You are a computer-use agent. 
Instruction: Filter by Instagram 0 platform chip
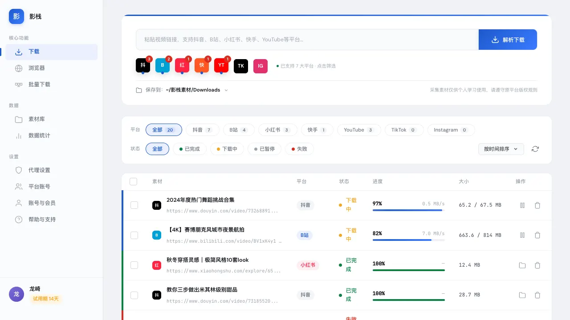click(x=451, y=130)
